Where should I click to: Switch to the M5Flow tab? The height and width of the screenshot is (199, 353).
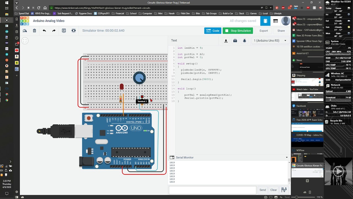tap(307, 150)
